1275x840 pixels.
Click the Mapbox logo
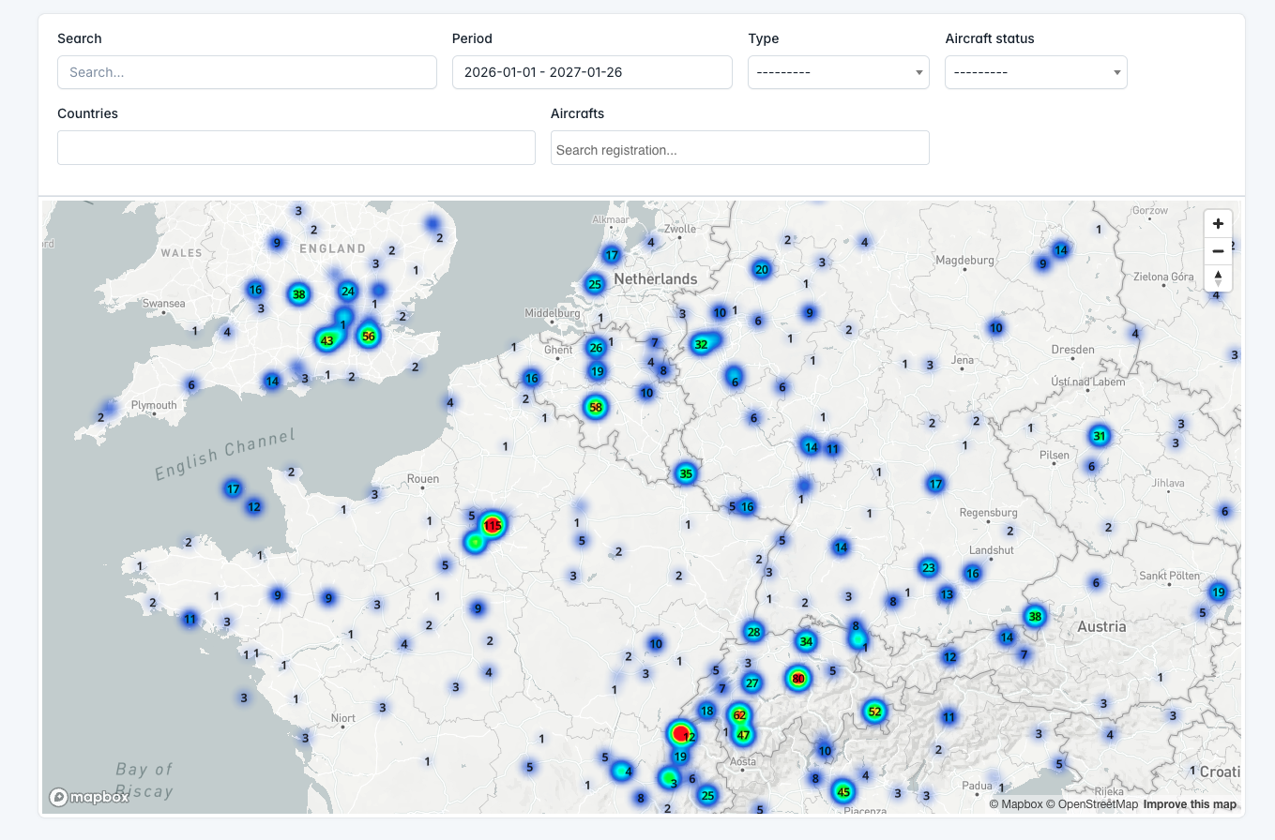click(90, 797)
